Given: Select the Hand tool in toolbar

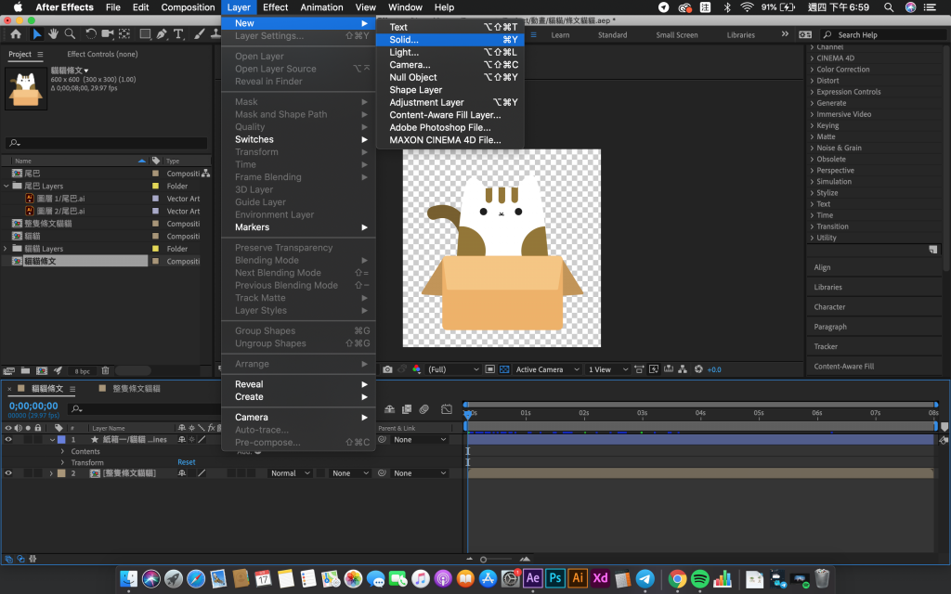Looking at the screenshot, I should coord(54,34).
